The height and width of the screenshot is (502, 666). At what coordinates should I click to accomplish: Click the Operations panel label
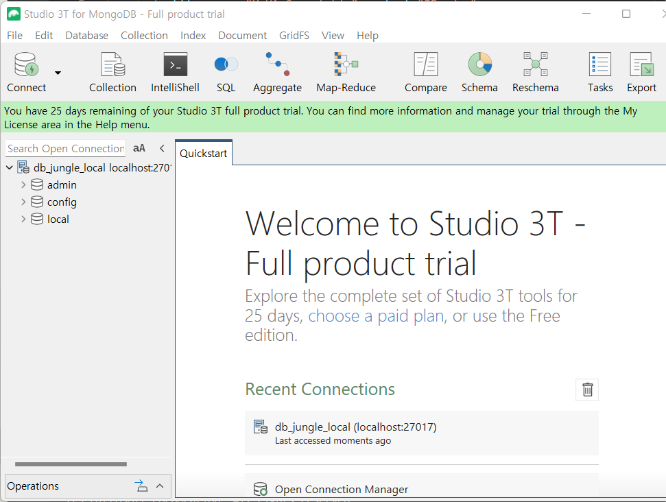coord(33,486)
